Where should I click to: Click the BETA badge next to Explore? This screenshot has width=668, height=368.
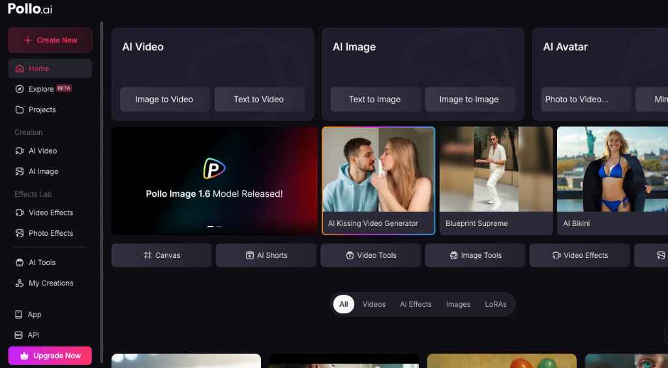coord(64,88)
